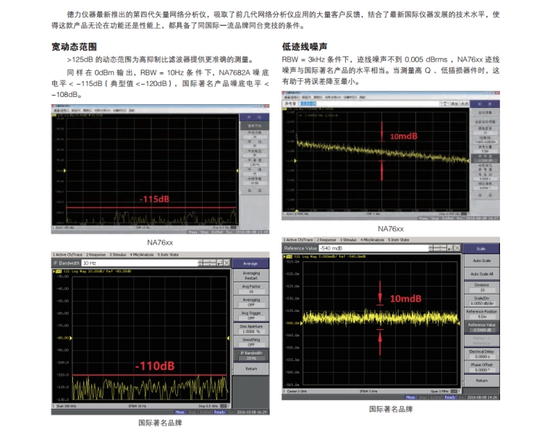The image size is (550, 427).
Task: Click the Avg Factor 16 value softkey
Action: pos(250,289)
